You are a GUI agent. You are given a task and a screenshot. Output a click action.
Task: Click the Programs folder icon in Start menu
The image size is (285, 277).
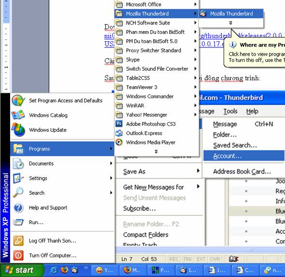click(x=18, y=149)
